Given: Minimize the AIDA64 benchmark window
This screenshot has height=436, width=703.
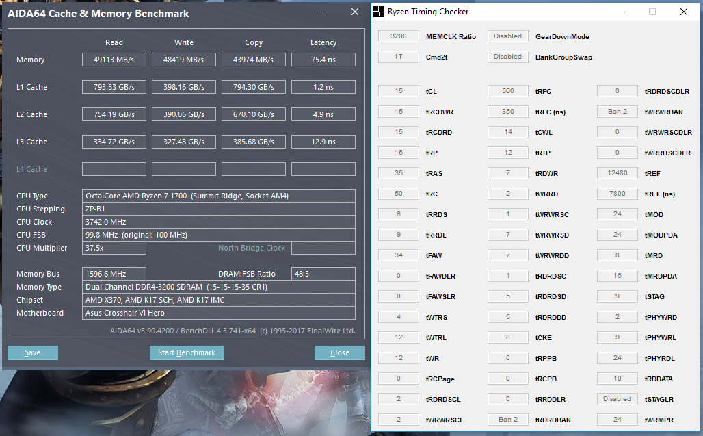Looking at the screenshot, I should pyautogui.click(x=323, y=12).
